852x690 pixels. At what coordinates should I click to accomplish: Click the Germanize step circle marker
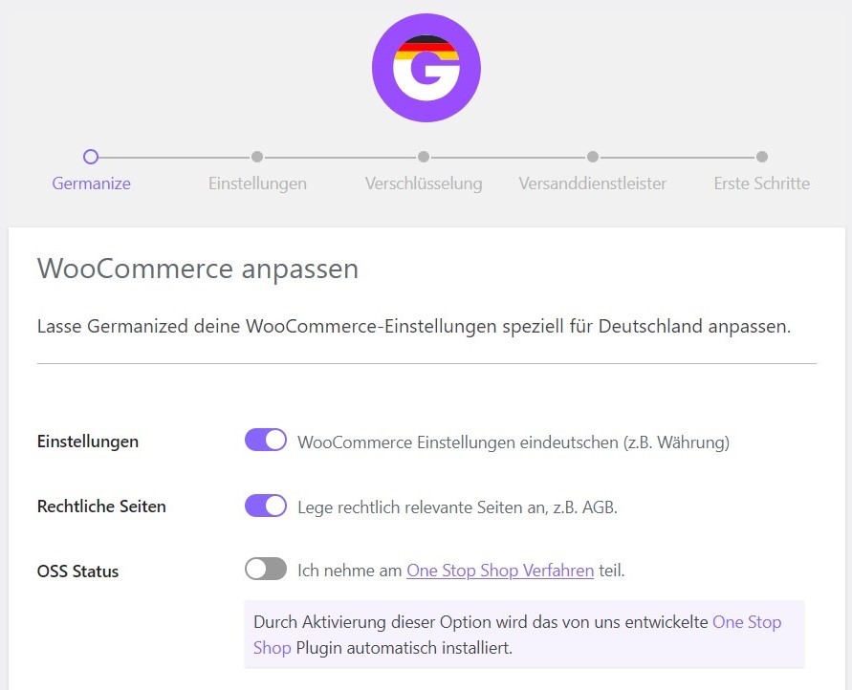click(x=91, y=157)
